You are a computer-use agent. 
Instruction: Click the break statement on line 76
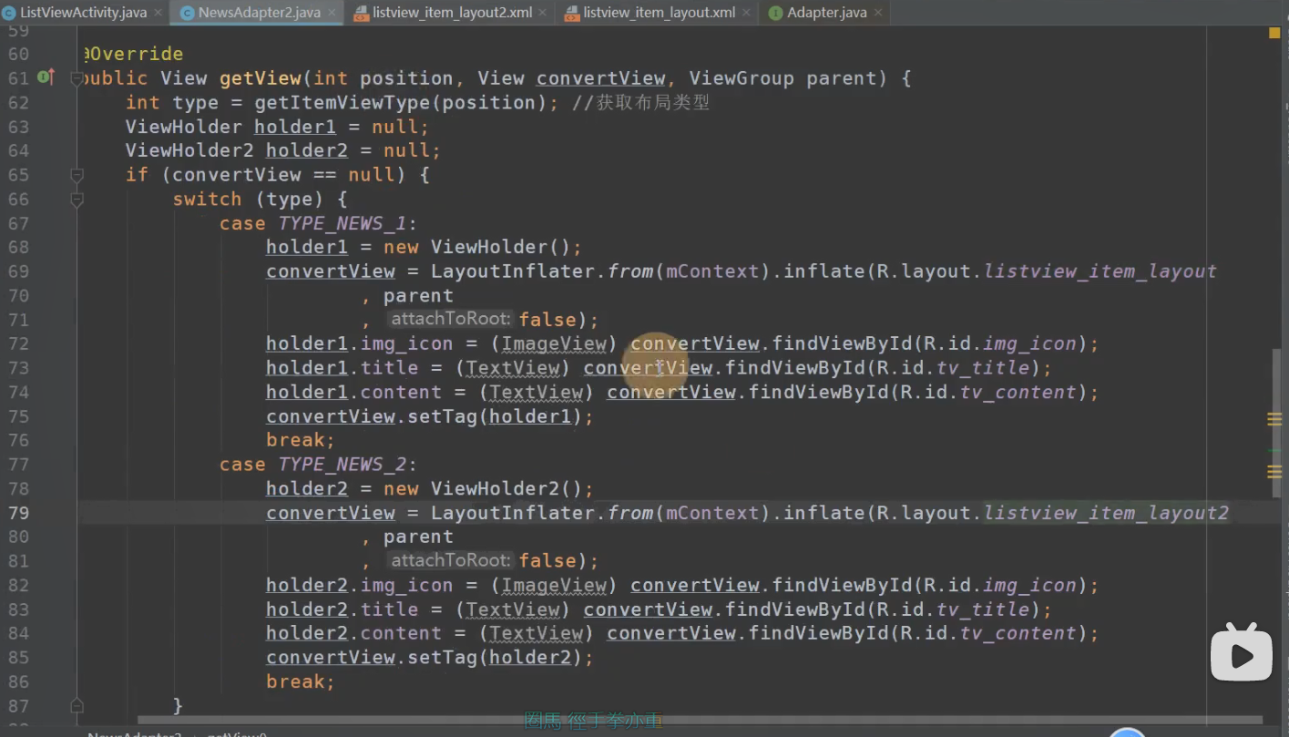tap(301, 440)
